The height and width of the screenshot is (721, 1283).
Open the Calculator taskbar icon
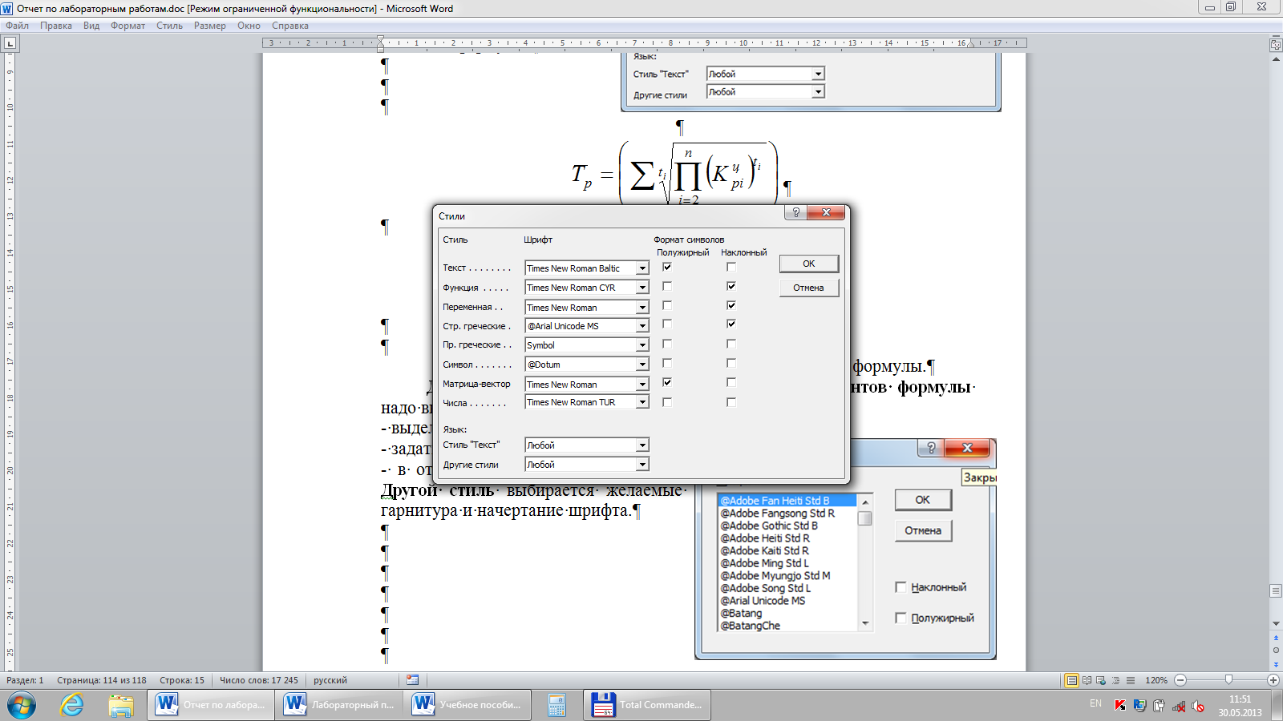tap(557, 705)
